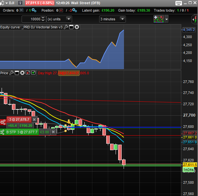Click the Wall Street (DFB) instrument name
Image resolution: width=198 pixels, height=196 pixels.
click(x=86, y=3)
